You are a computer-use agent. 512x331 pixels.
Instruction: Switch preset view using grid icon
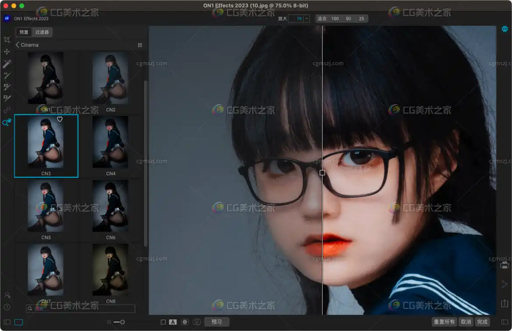pos(140,45)
